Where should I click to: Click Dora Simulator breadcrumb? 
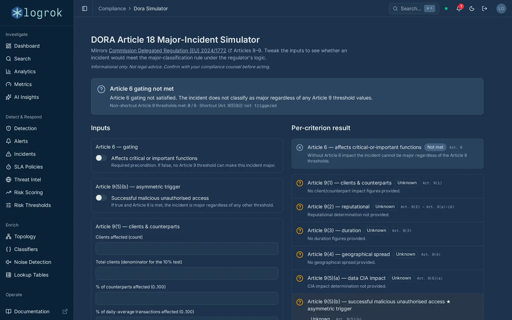[151, 9]
